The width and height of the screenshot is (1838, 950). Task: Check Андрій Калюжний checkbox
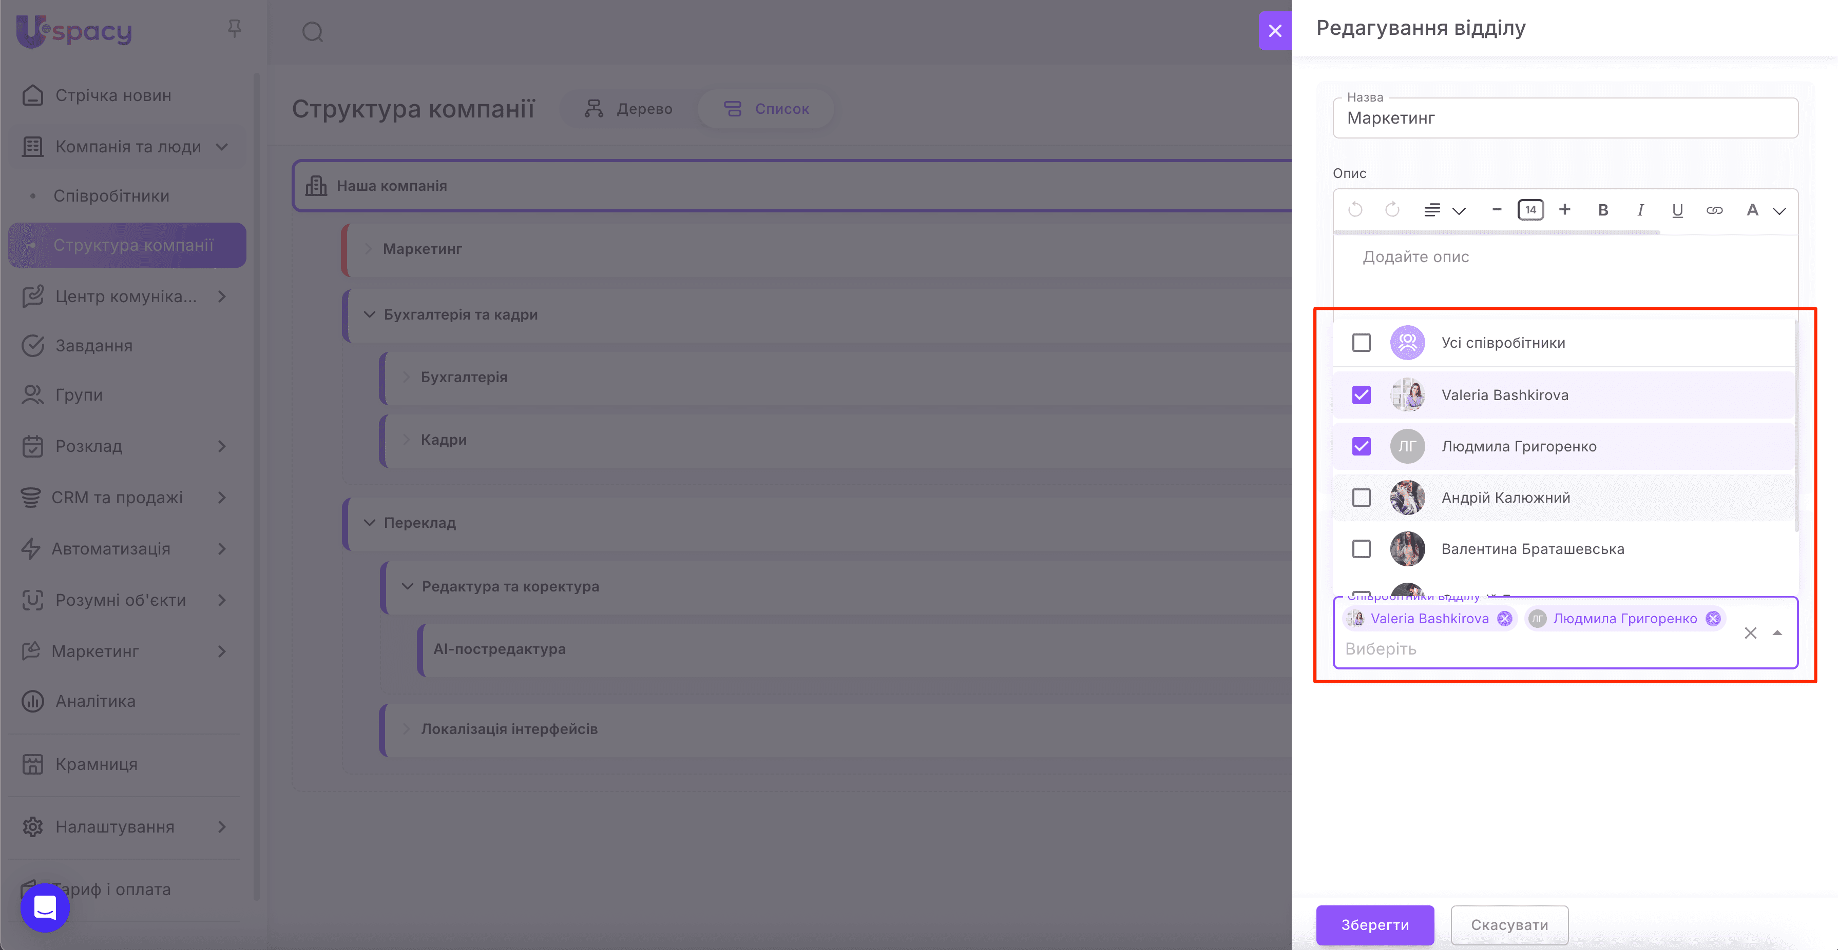point(1362,498)
